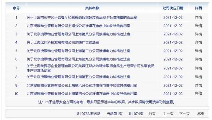Image resolution: width=212 pixels, height=120 pixels.
Task: Click case 上海第九分公司涉嫌电力价格违法案
Action: coord(78,59)
